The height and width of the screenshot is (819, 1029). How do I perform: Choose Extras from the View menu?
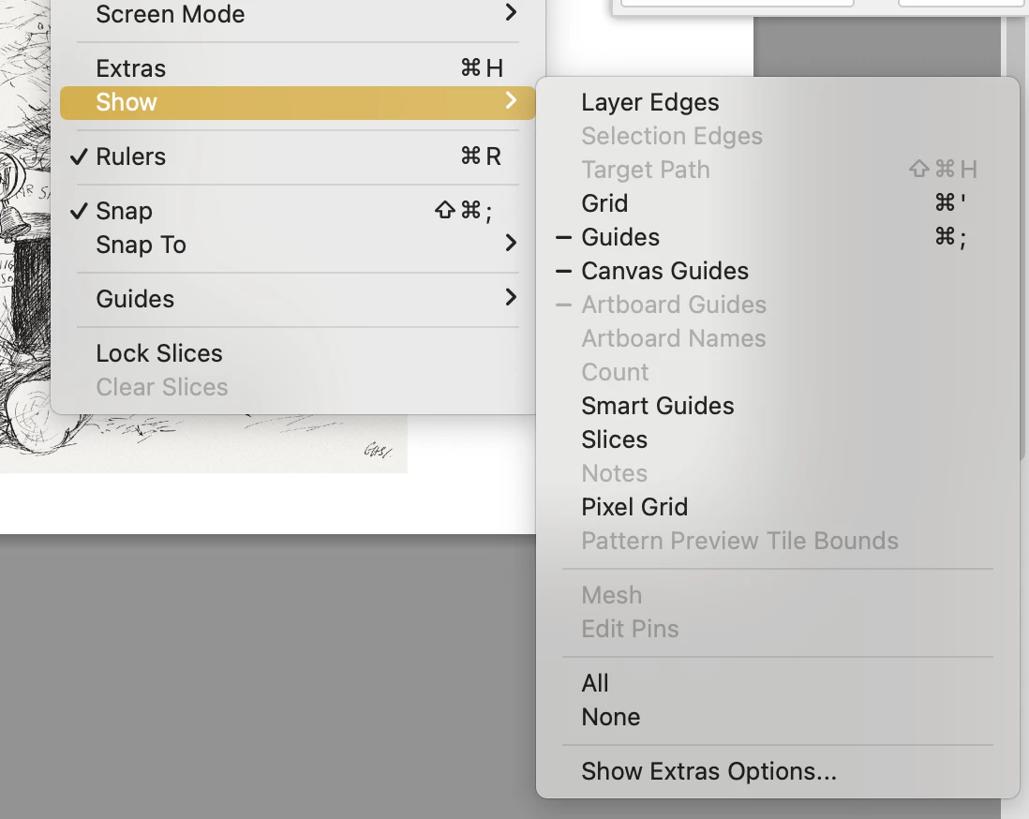pyautogui.click(x=130, y=68)
